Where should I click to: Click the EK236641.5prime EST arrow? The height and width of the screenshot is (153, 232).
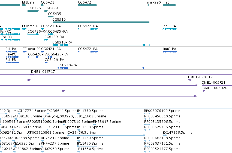(x=48, y=114)
